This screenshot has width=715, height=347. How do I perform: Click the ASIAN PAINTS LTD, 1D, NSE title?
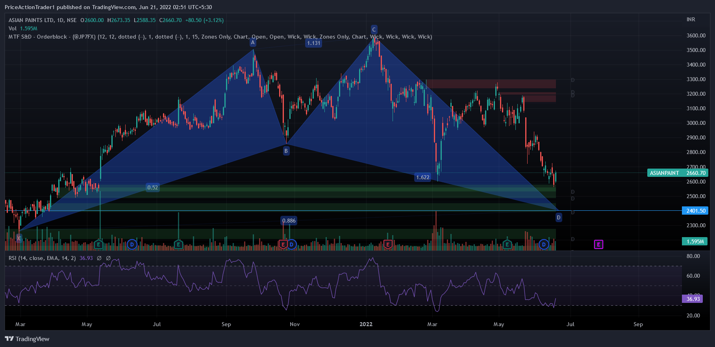(43, 20)
